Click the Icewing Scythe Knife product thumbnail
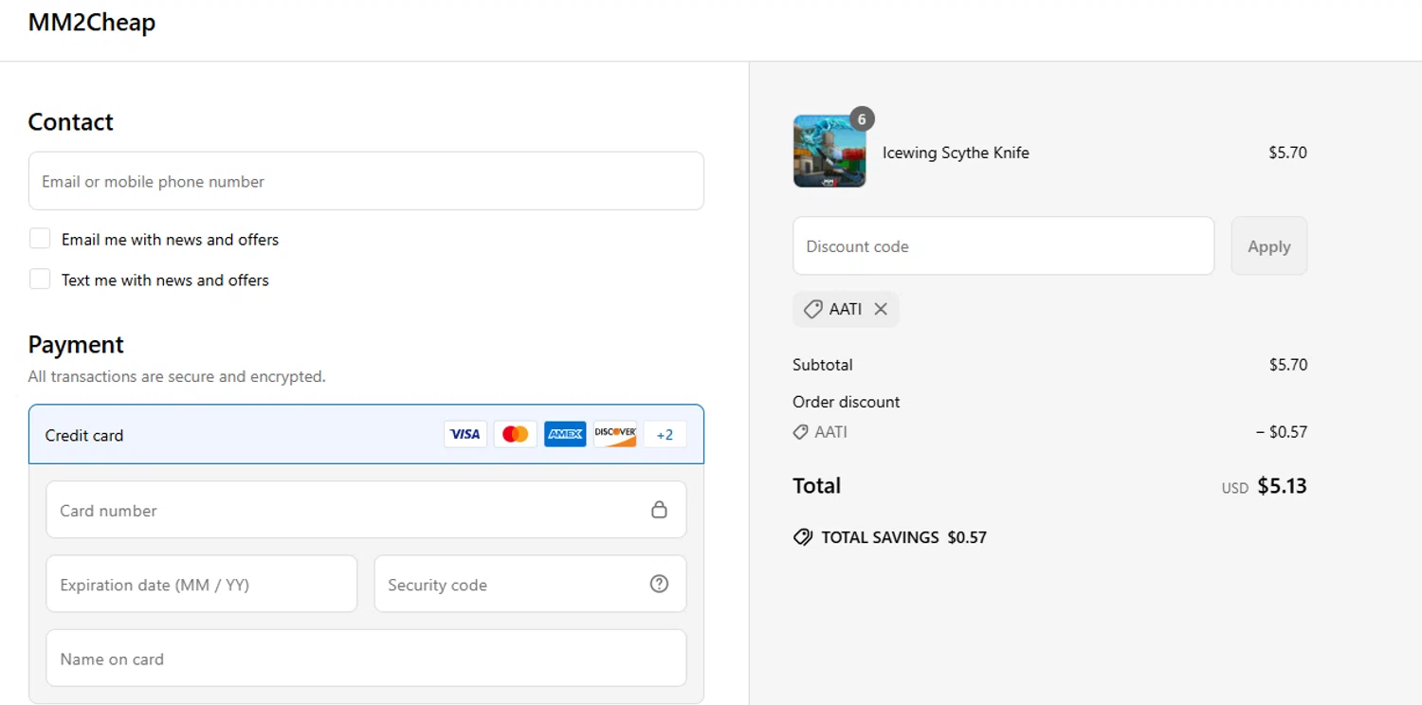Image resolution: width=1422 pixels, height=705 pixels. pos(829,152)
